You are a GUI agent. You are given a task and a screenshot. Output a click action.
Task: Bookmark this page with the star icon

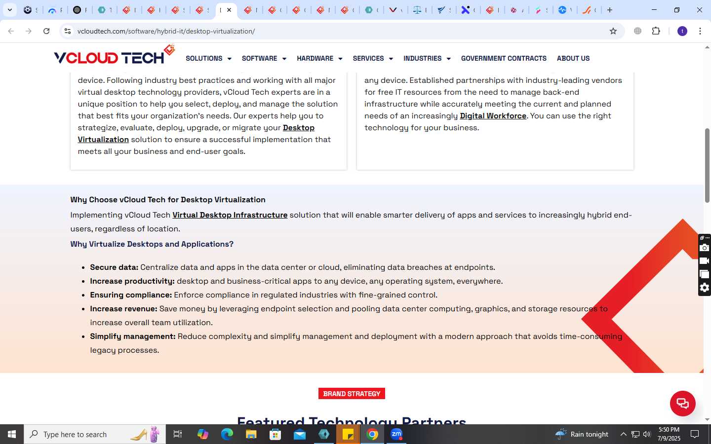coord(613,31)
